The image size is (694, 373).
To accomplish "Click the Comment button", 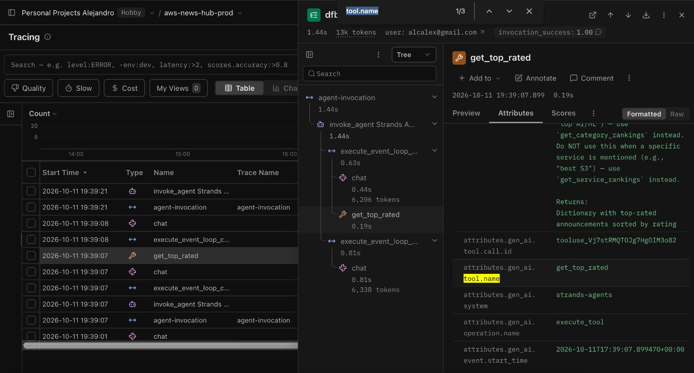I will [591, 78].
